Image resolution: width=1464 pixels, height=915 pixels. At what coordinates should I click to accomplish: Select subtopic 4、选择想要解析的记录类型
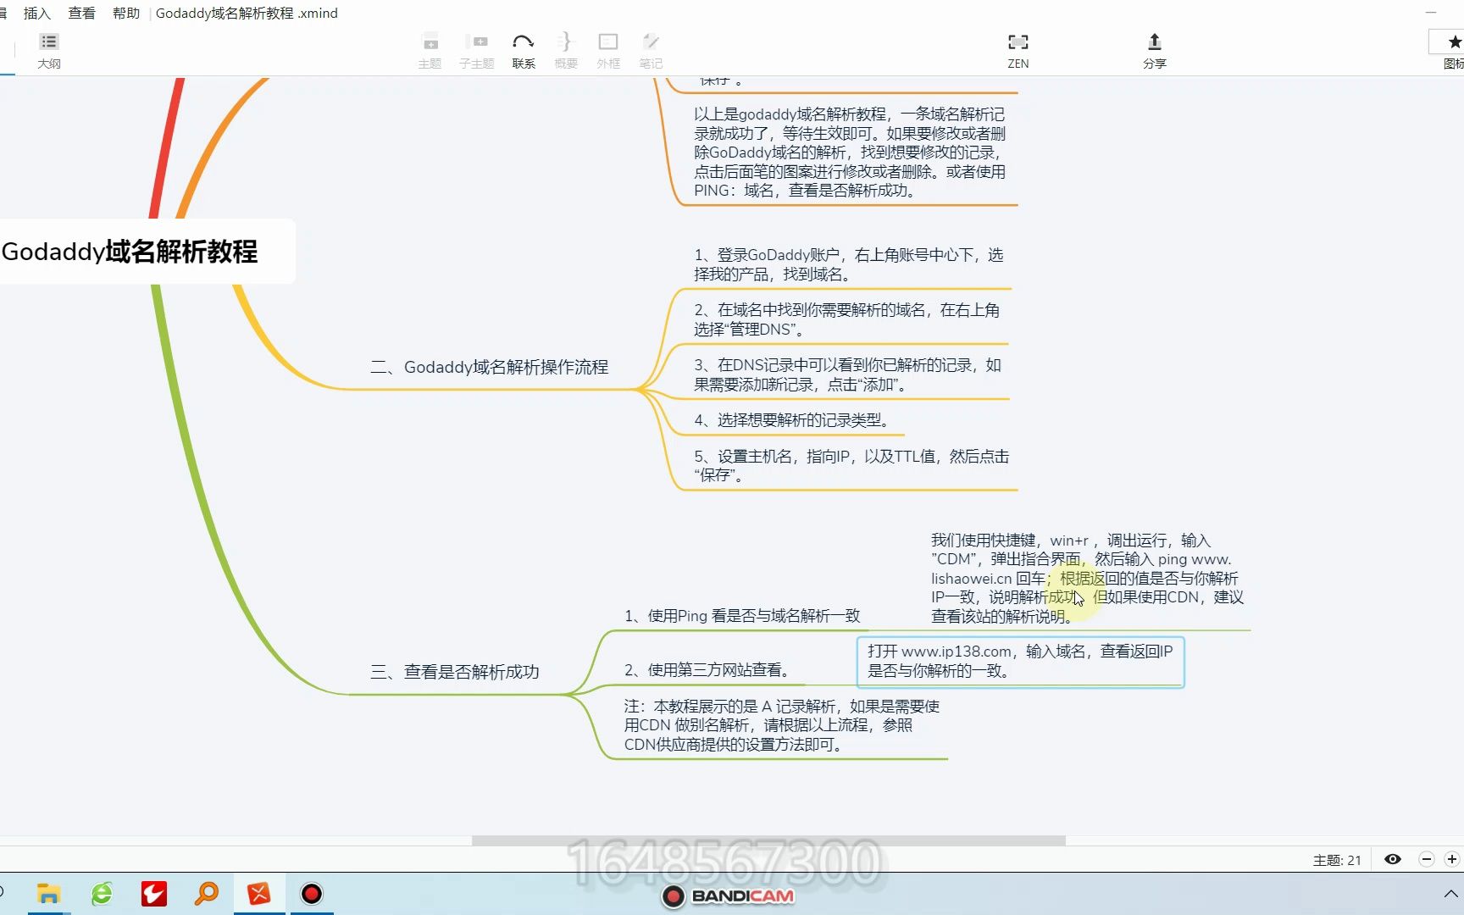pos(791,420)
